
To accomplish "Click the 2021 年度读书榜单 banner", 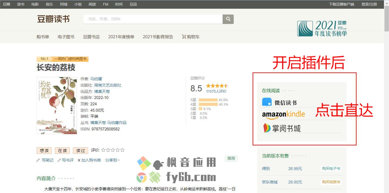I will click(x=322, y=29).
